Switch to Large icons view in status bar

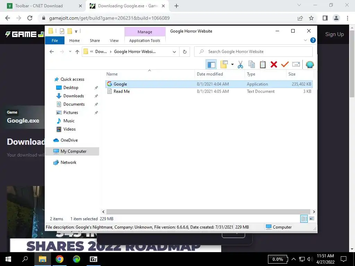312,219
